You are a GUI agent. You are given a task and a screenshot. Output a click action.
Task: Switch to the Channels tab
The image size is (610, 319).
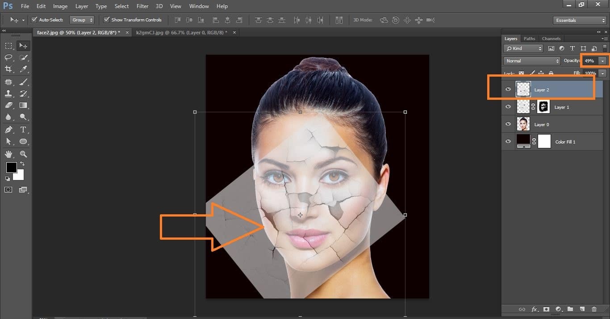[551, 39]
